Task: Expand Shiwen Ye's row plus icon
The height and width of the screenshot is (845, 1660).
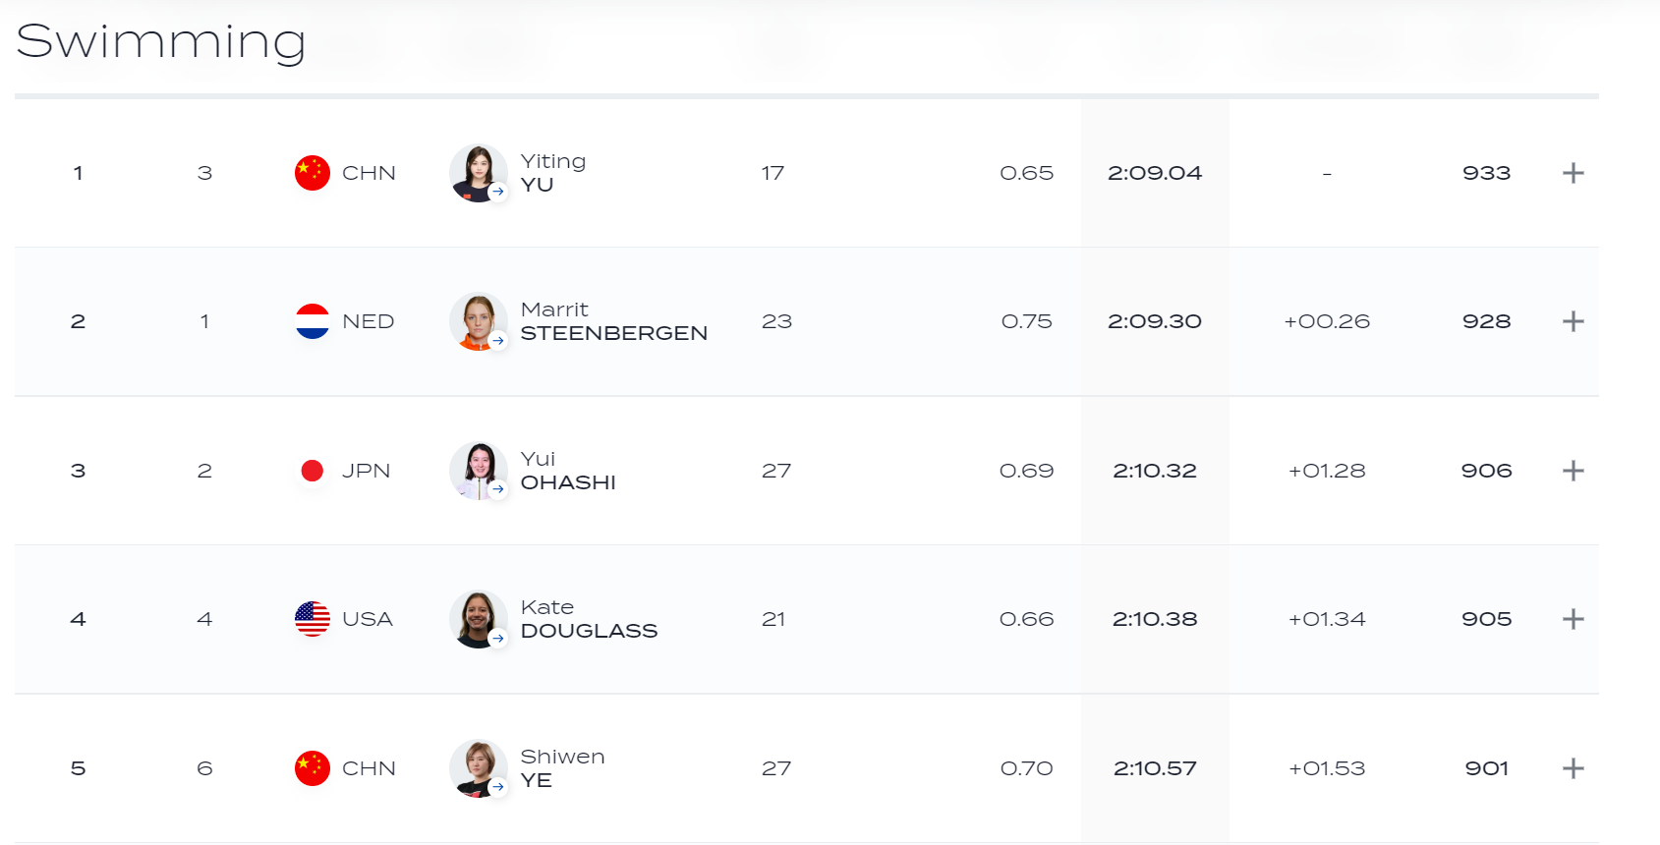Action: coord(1573,768)
